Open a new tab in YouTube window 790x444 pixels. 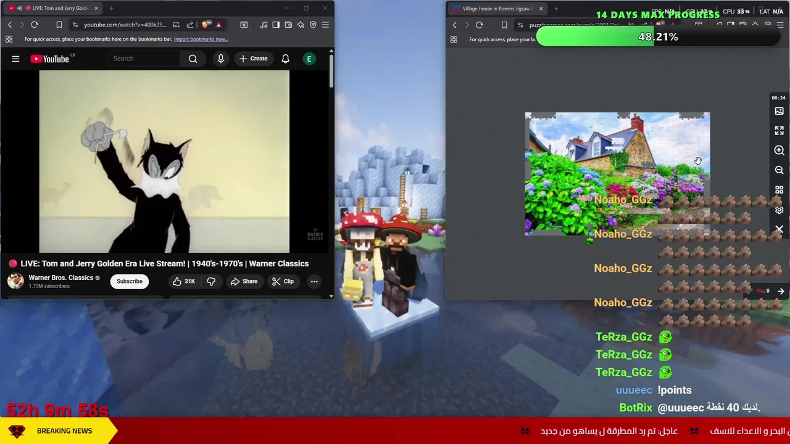(111, 8)
